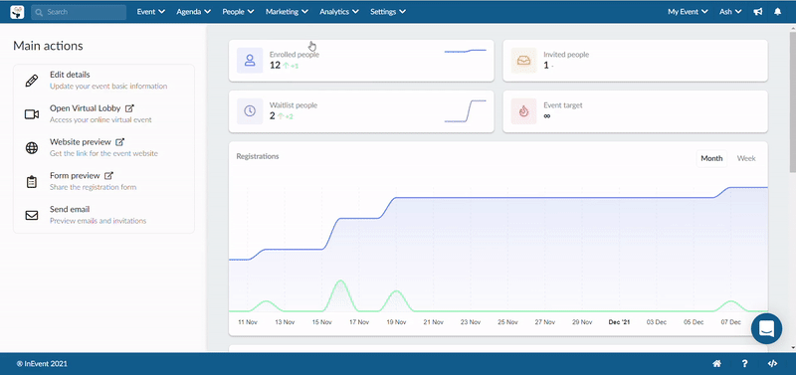
Task: Click the home icon in footer
Action: pos(717,363)
